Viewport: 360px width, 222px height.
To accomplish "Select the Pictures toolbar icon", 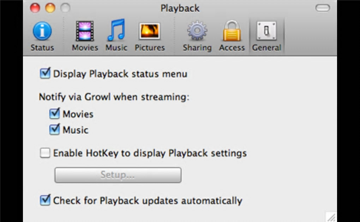I will coord(150,37).
